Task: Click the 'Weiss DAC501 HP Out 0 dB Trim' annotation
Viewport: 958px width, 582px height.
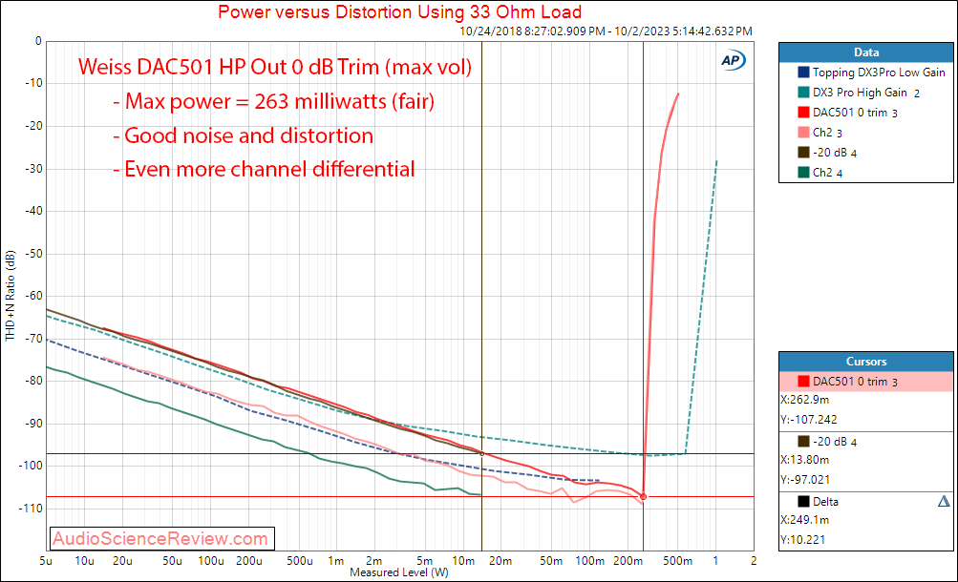Action: pos(275,67)
